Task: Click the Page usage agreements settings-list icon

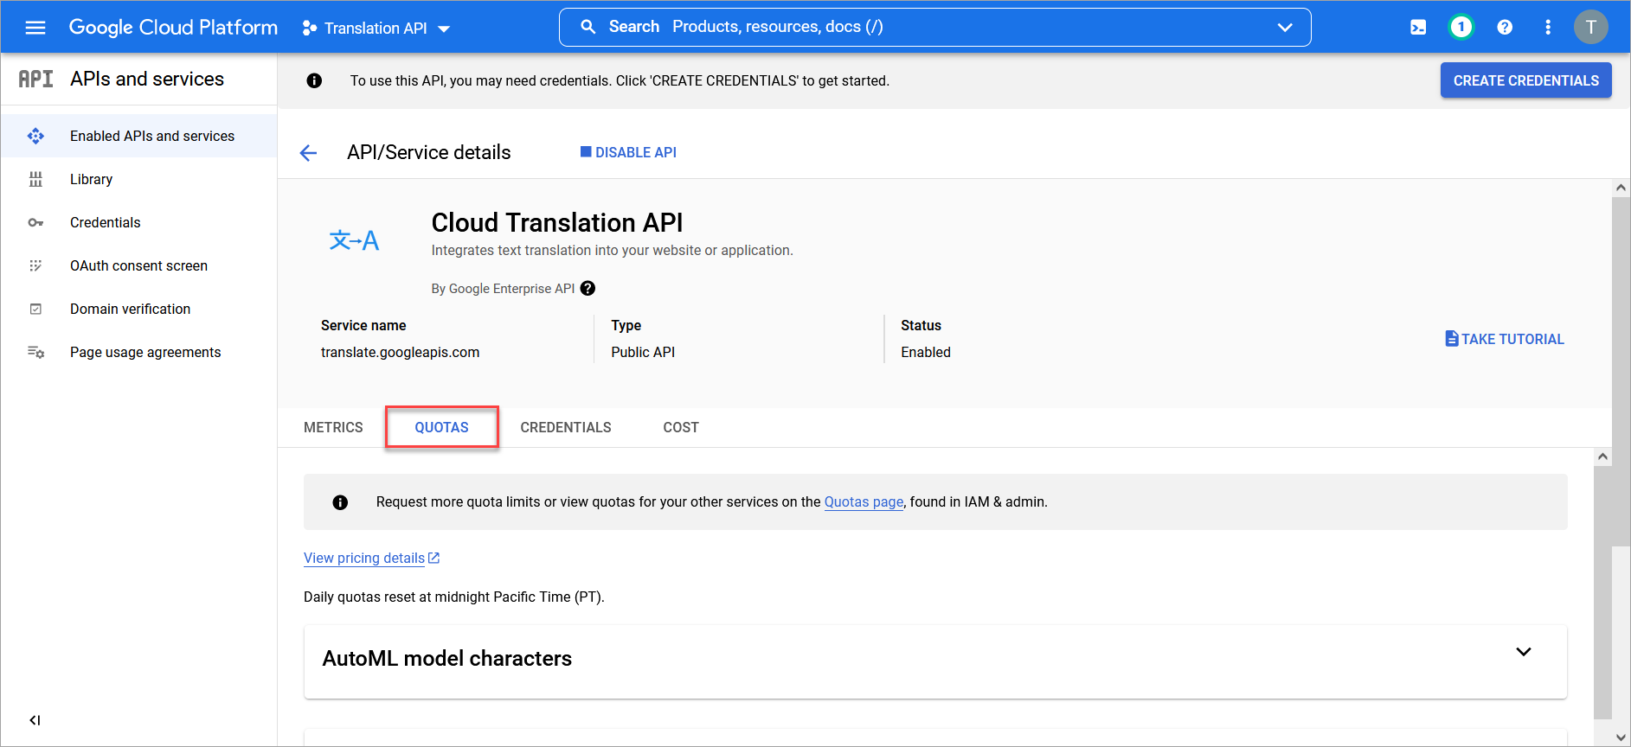Action: pos(35,352)
